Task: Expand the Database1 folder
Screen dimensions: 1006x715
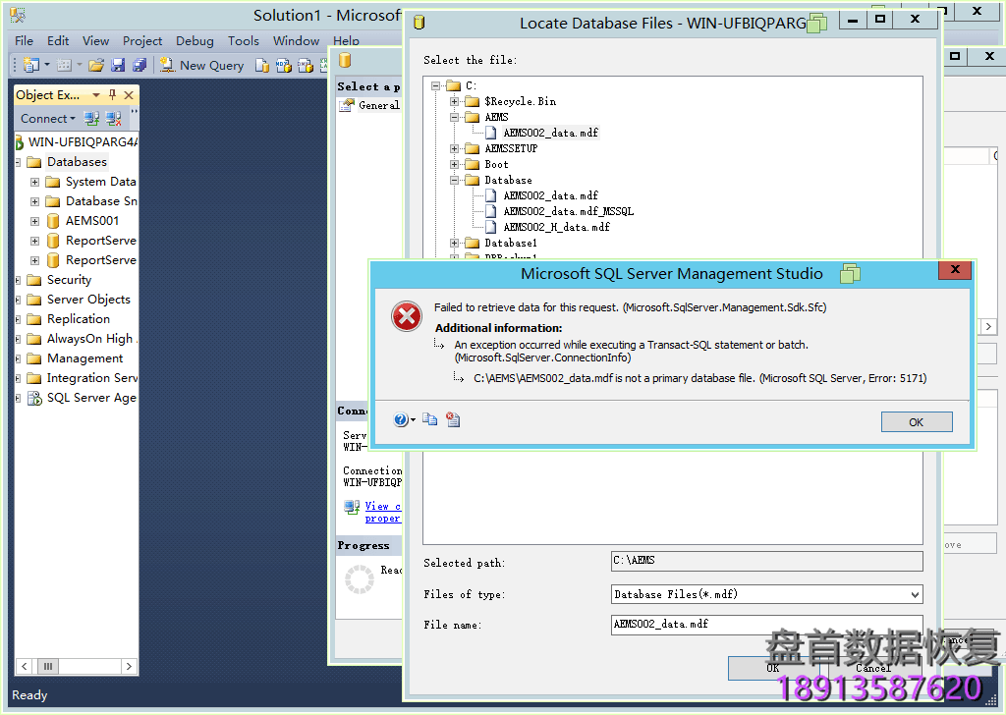Action: 454,243
